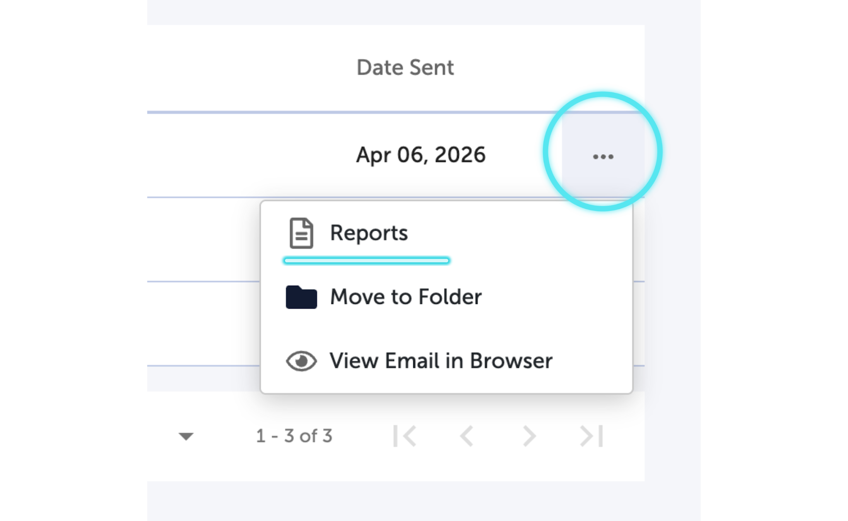Click the Reports document icon
The height and width of the screenshot is (521, 848).
301,233
